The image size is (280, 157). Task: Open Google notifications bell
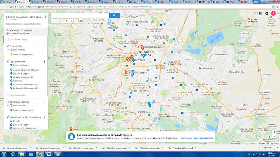coord(267,13)
